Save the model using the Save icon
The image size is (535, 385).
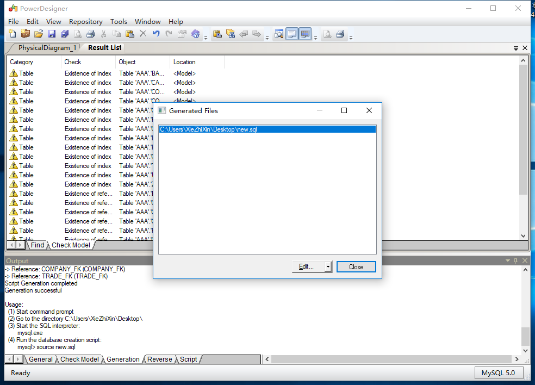(x=52, y=34)
